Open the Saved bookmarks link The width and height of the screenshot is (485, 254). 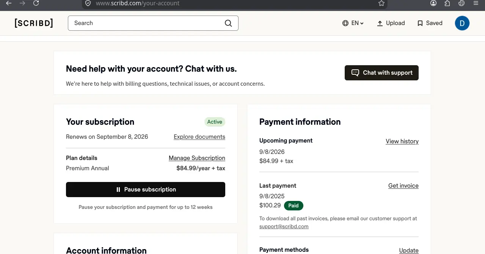coord(430,23)
